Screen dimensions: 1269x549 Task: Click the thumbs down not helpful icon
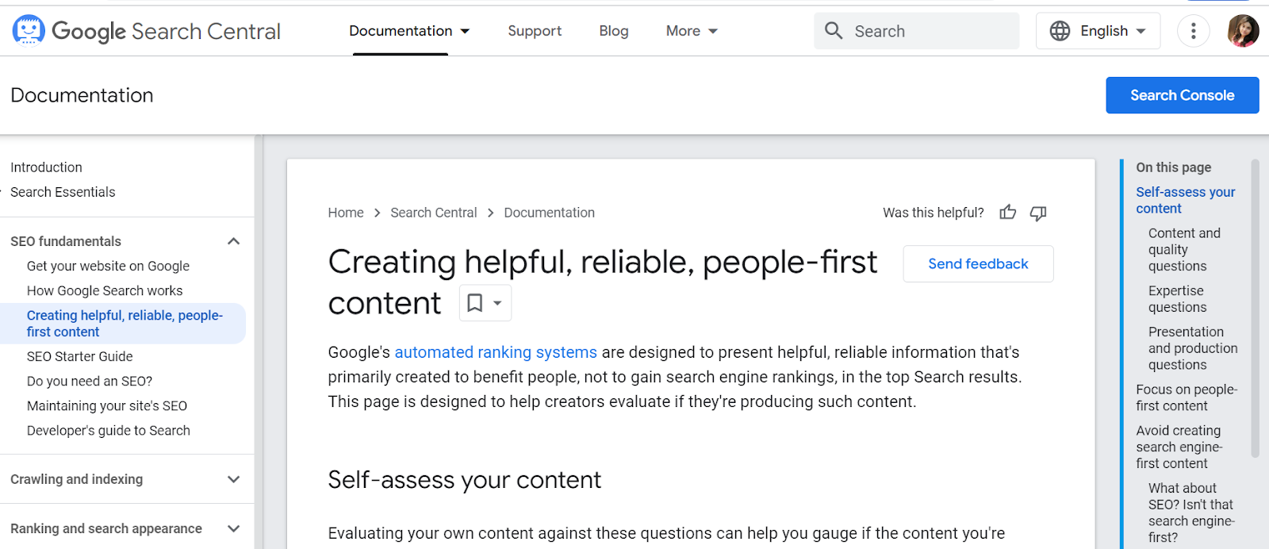point(1038,213)
